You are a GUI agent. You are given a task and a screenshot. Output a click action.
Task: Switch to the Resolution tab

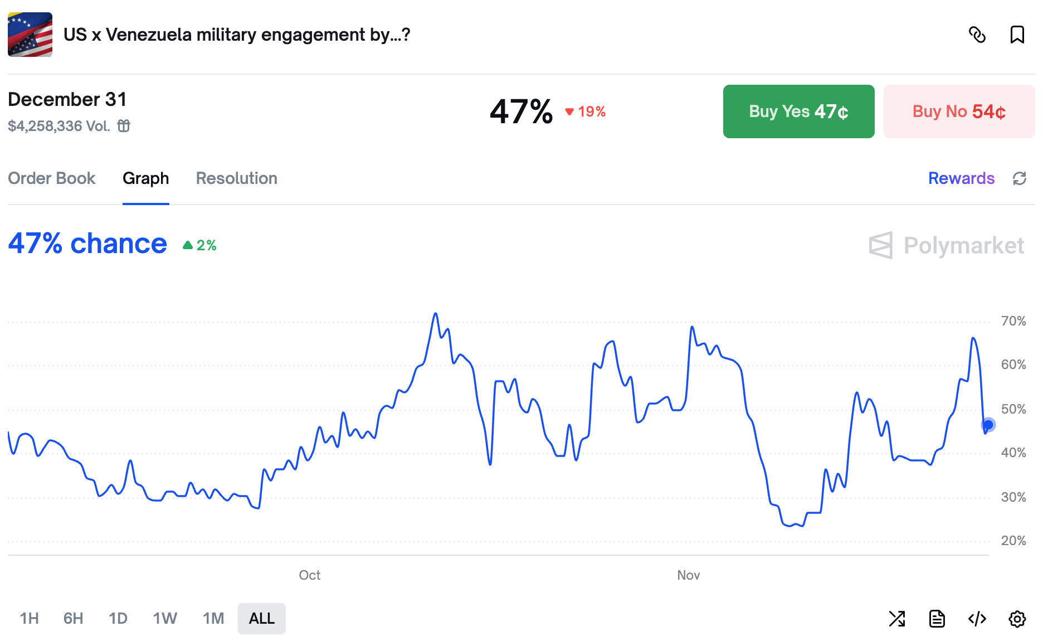click(237, 178)
